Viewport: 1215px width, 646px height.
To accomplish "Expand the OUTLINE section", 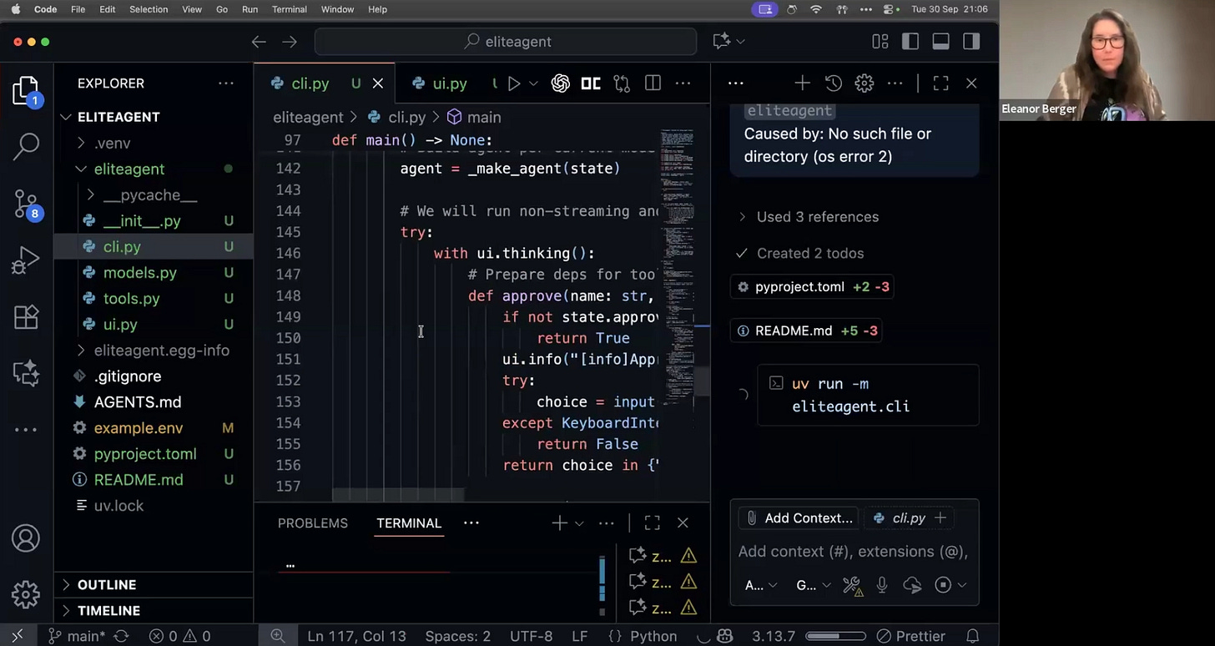I will pos(106,585).
